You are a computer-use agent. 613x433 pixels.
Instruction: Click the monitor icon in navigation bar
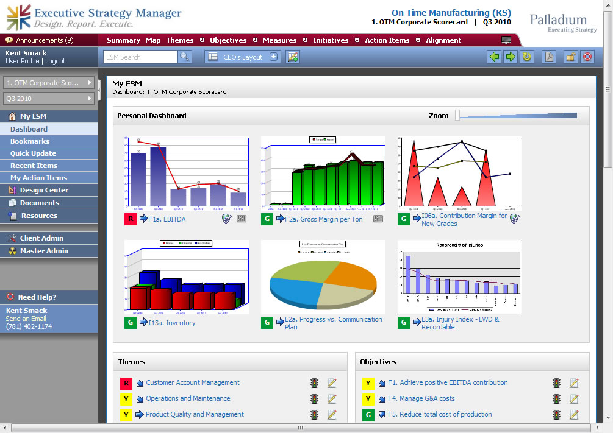pyautogui.click(x=506, y=40)
